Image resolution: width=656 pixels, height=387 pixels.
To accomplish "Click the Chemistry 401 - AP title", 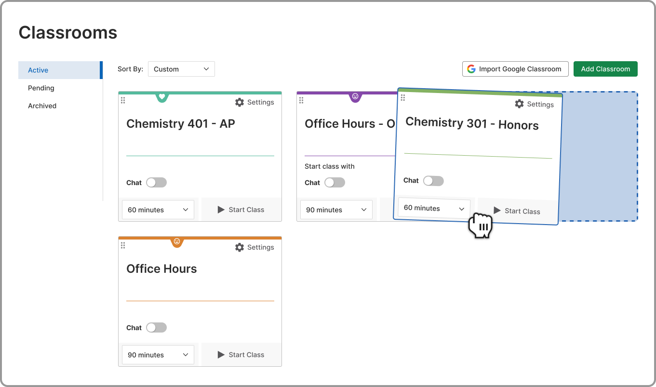I will (181, 124).
